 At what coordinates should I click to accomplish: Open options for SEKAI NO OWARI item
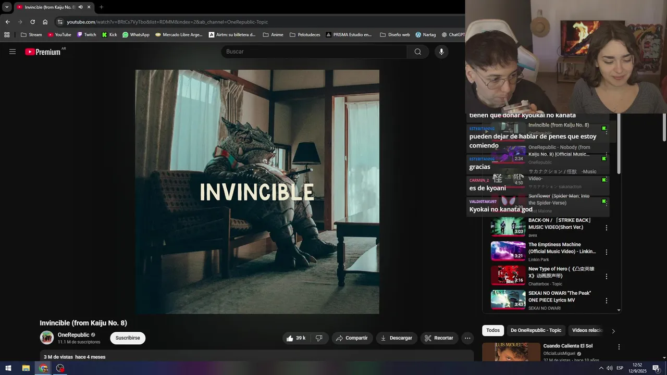click(x=607, y=301)
